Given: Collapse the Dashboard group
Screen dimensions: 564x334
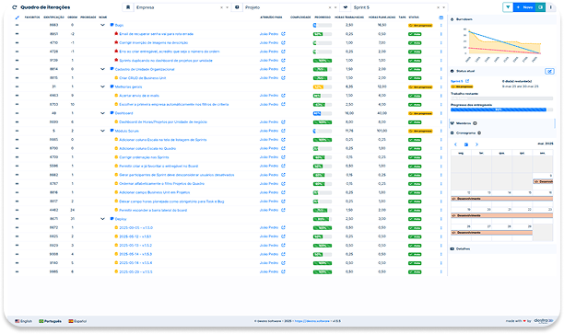Looking at the screenshot, I should [102, 113].
